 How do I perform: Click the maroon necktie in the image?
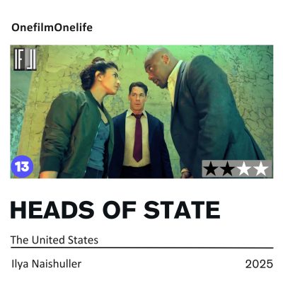[x=138, y=137]
